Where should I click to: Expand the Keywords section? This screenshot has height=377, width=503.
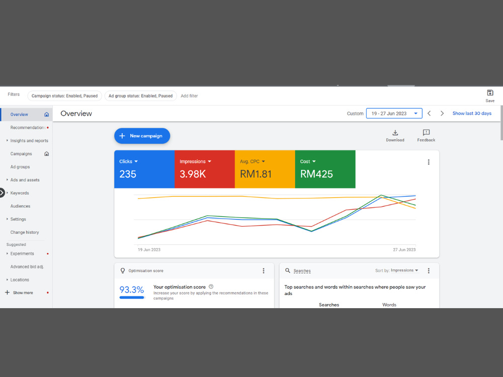[x=7, y=193]
